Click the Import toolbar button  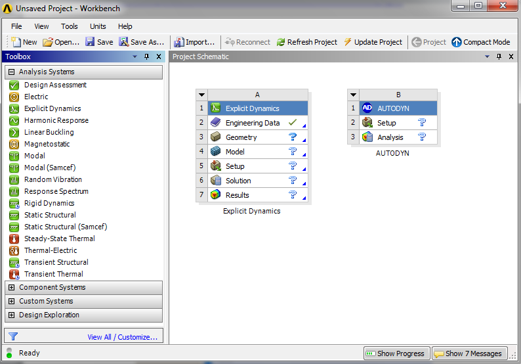tap(194, 42)
